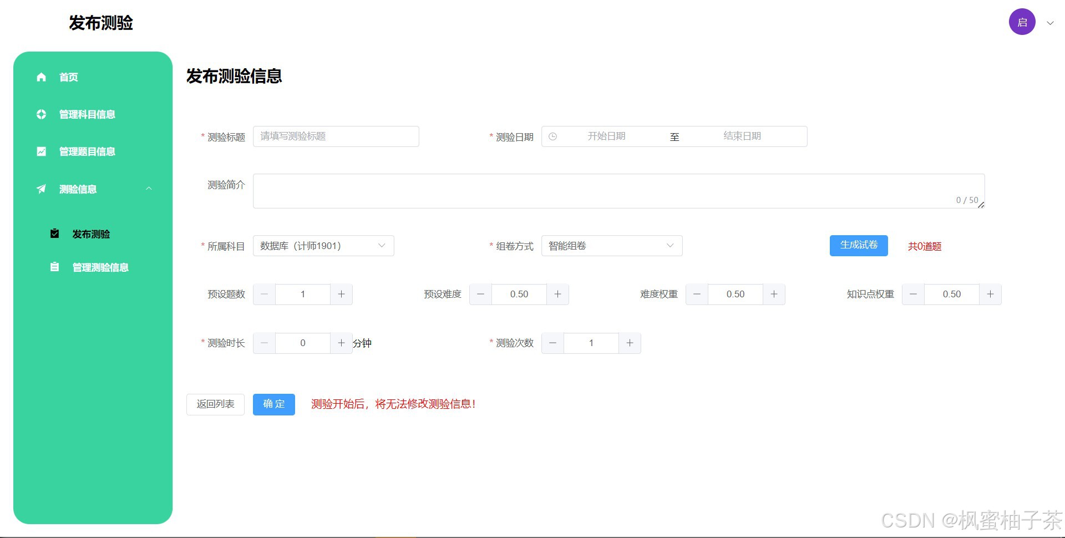This screenshot has width=1065, height=538.
Task: Click the paper plane icon beside 测验信息
Action: [x=41, y=189]
